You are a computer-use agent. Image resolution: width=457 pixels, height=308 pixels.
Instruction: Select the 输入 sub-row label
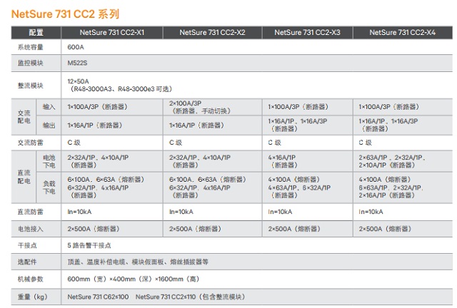point(49,107)
